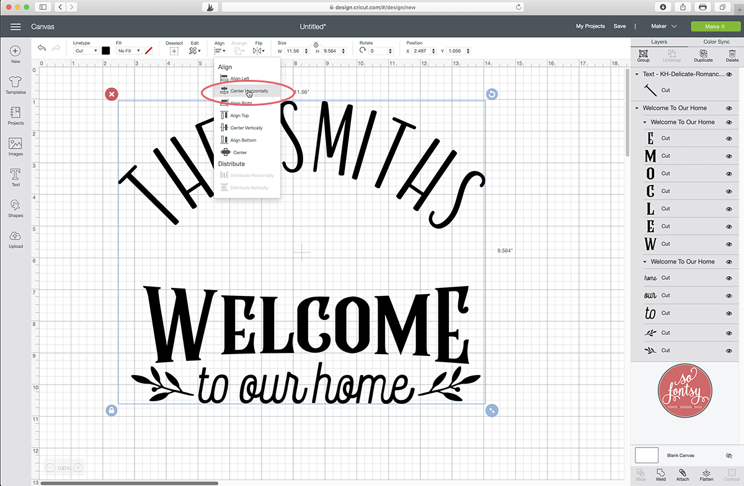Click the green Make It button

pos(715,27)
